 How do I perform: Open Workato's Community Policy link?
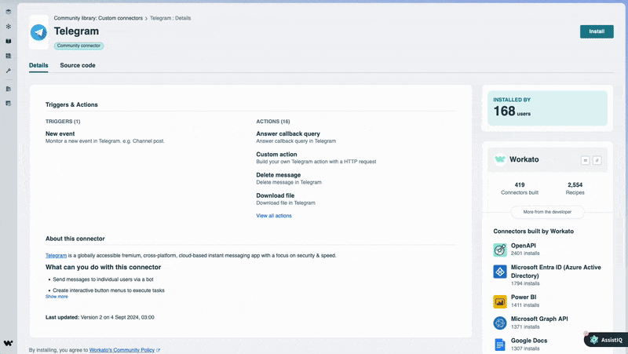click(x=122, y=350)
